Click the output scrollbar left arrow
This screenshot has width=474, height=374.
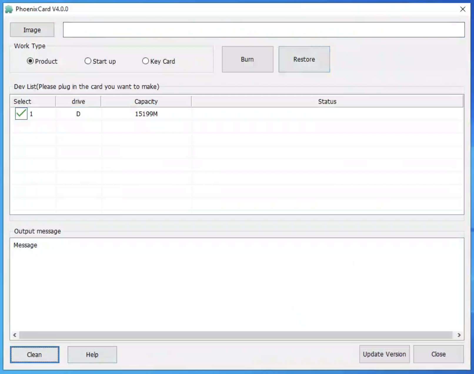click(15, 335)
